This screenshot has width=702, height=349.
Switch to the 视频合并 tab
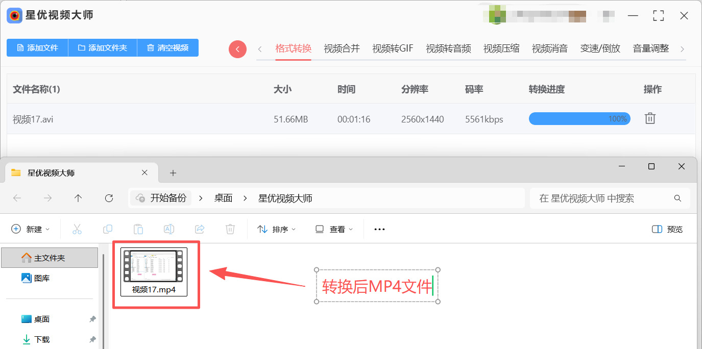342,48
